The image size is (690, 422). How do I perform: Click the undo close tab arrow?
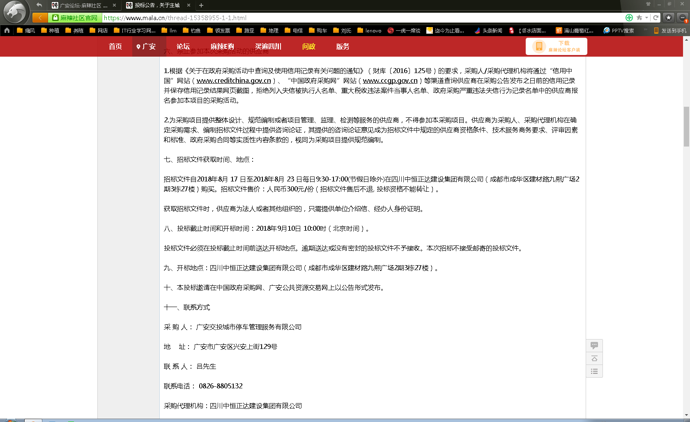coord(39,5)
